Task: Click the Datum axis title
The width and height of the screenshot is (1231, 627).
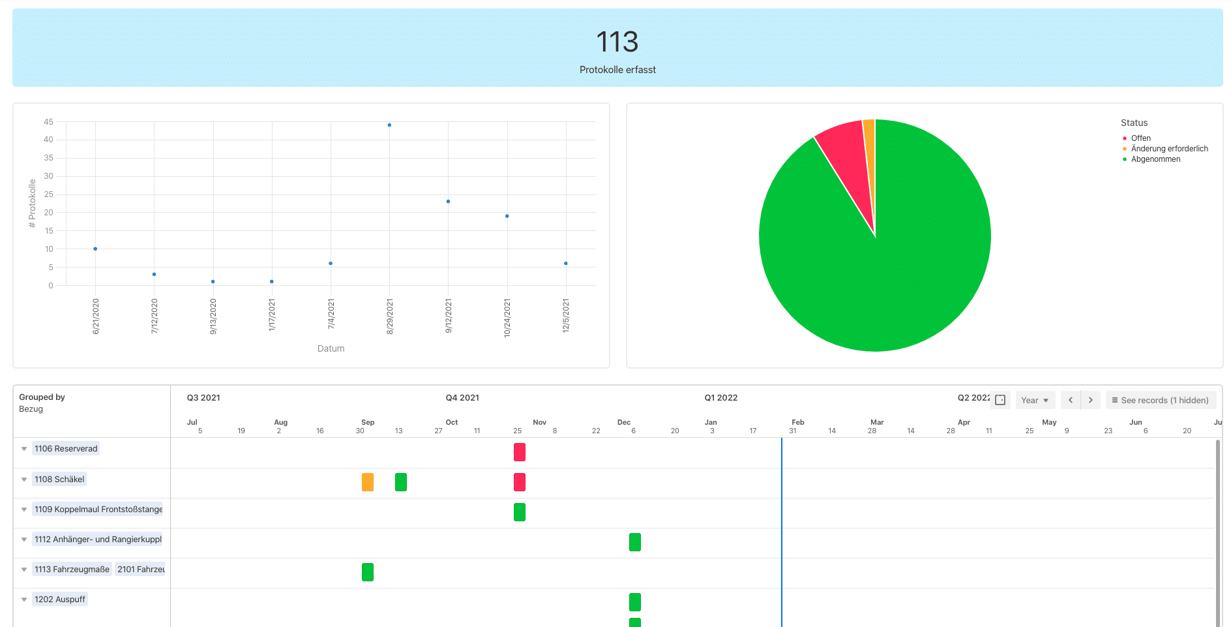Action: 331,348
